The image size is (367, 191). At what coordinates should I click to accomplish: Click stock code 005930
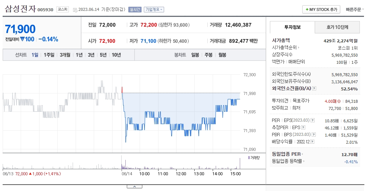(46, 10)
